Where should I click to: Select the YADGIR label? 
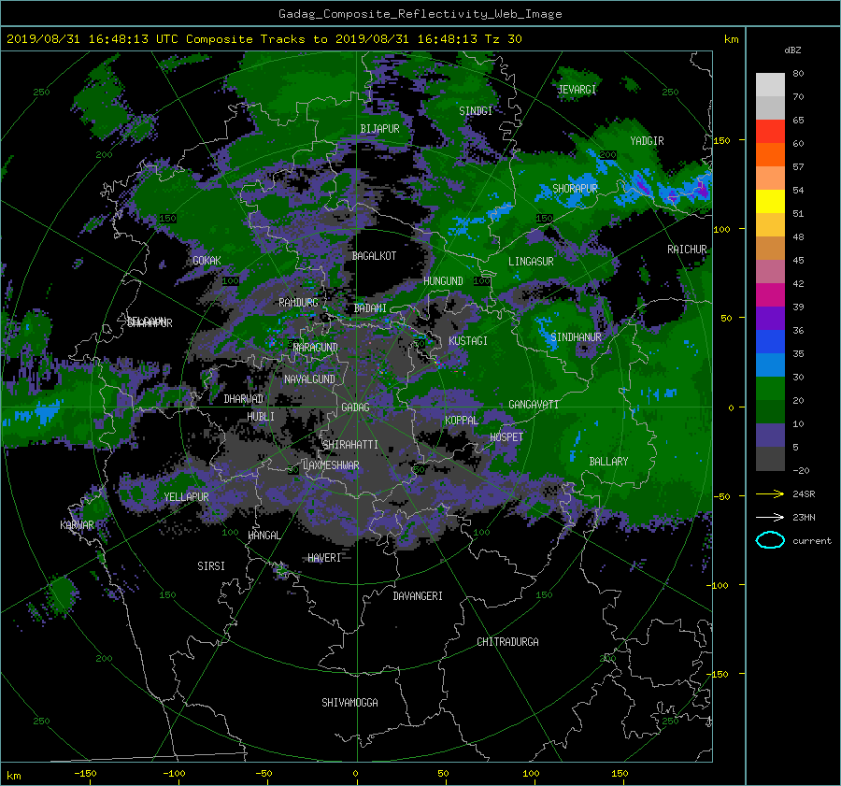tap(647, 141)
